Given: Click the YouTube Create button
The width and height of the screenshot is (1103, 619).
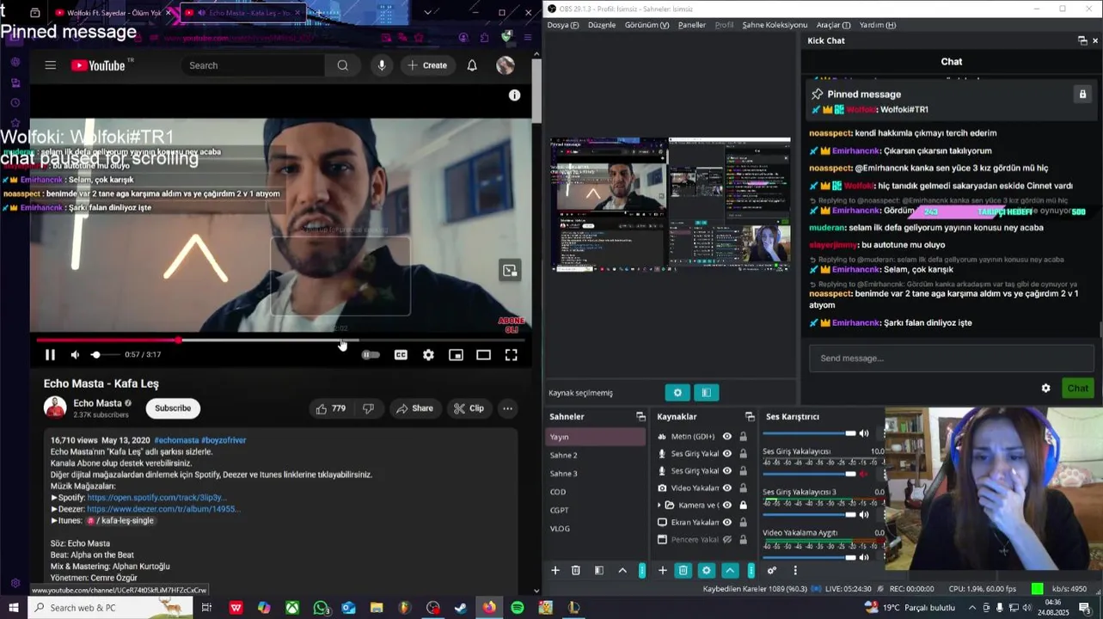Looking at the screenshot, I should (427, 65).
